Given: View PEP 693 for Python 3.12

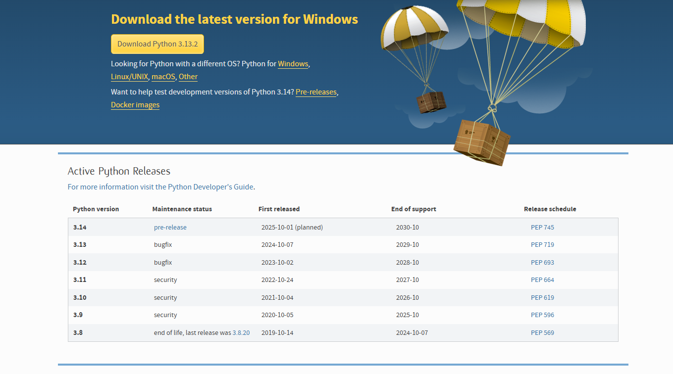Looking at the screenshot, I should [x=542, y=263].
